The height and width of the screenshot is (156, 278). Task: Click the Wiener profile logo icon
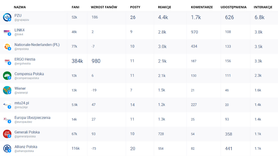(7, 90)
